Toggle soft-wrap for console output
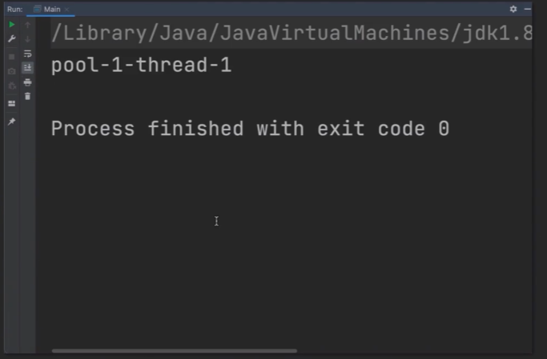The width and height of the screenshot is (547, 359). [x=28, y=54]
